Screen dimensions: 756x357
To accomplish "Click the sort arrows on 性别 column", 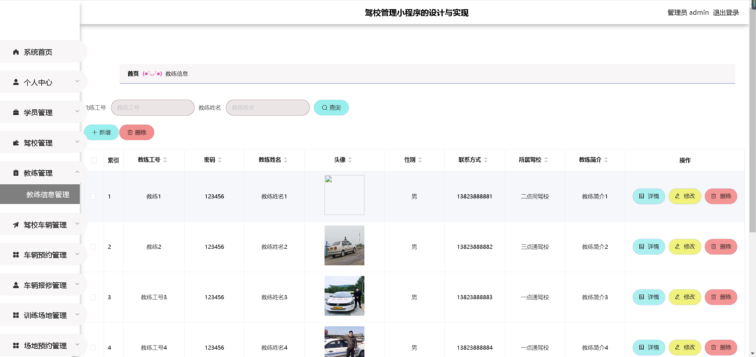I will [x=420, y=160].
